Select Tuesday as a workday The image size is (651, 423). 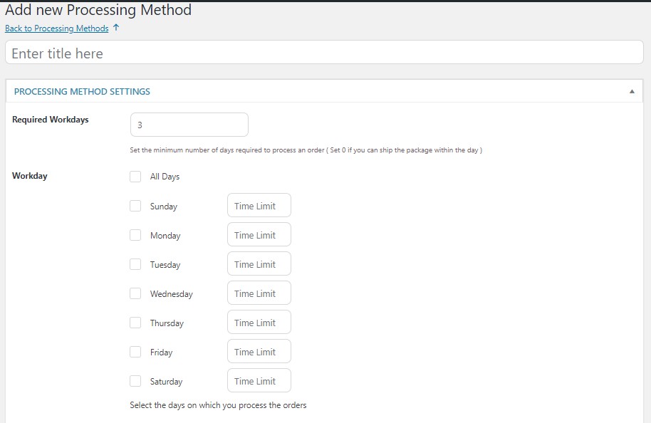[x=135, y=264]
